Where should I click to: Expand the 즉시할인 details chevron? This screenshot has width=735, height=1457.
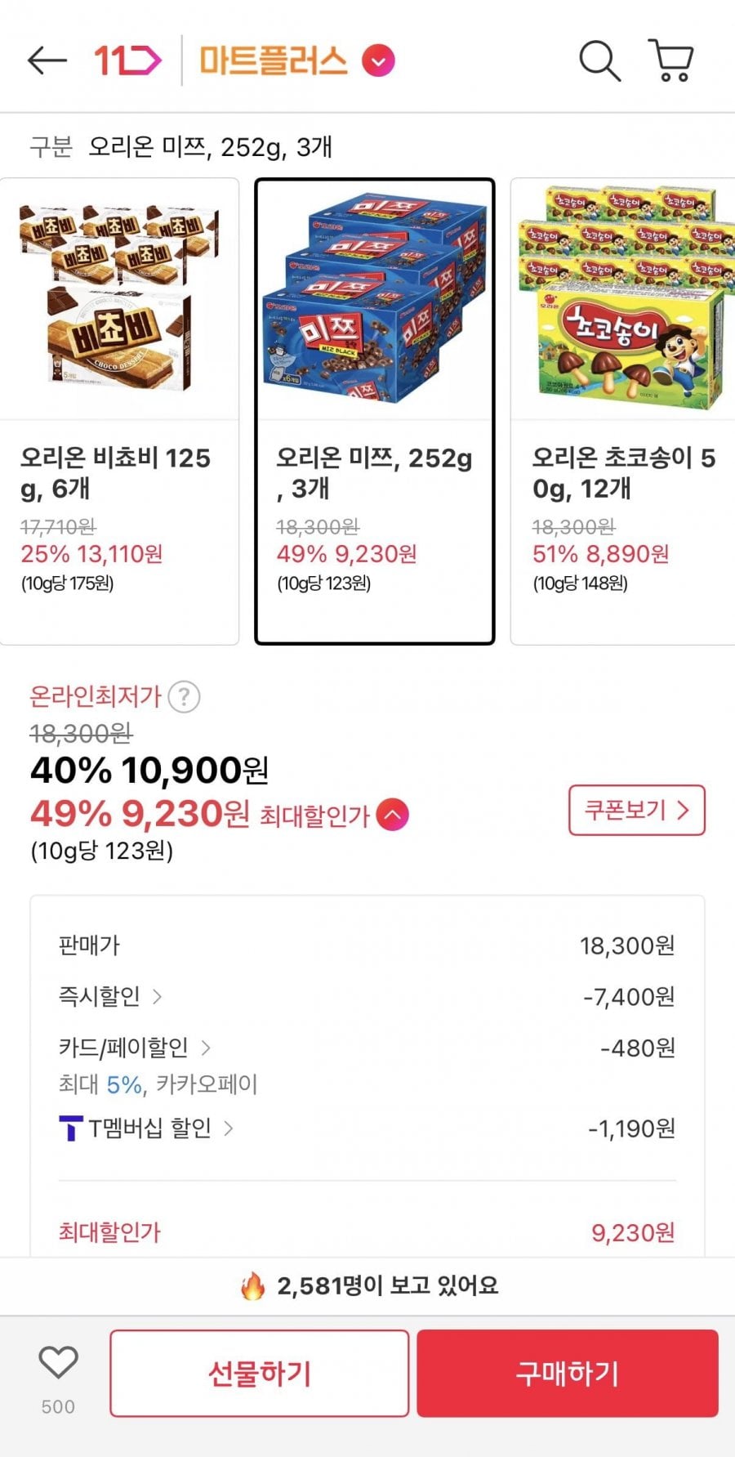158,996
